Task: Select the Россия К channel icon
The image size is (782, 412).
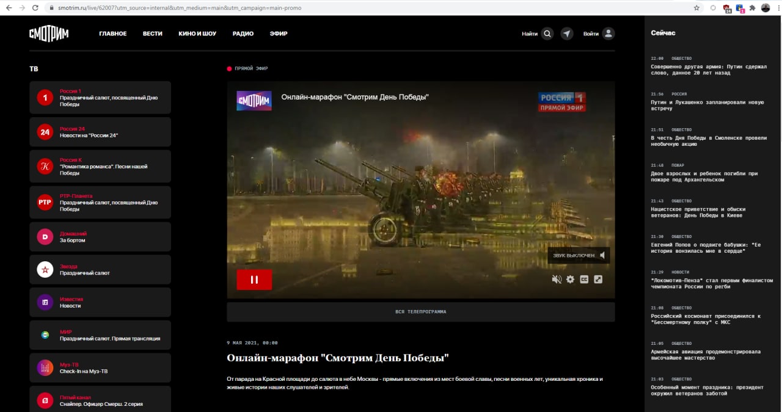Action: click(x=45, y=166)
